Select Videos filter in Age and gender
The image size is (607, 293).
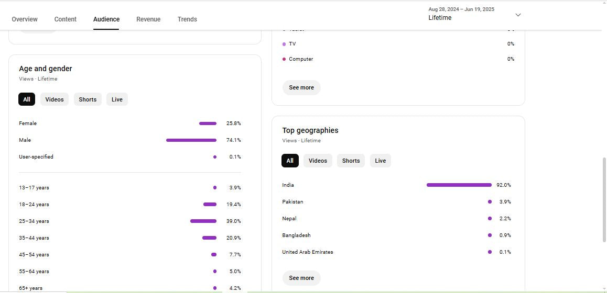[x=55, y=99]
